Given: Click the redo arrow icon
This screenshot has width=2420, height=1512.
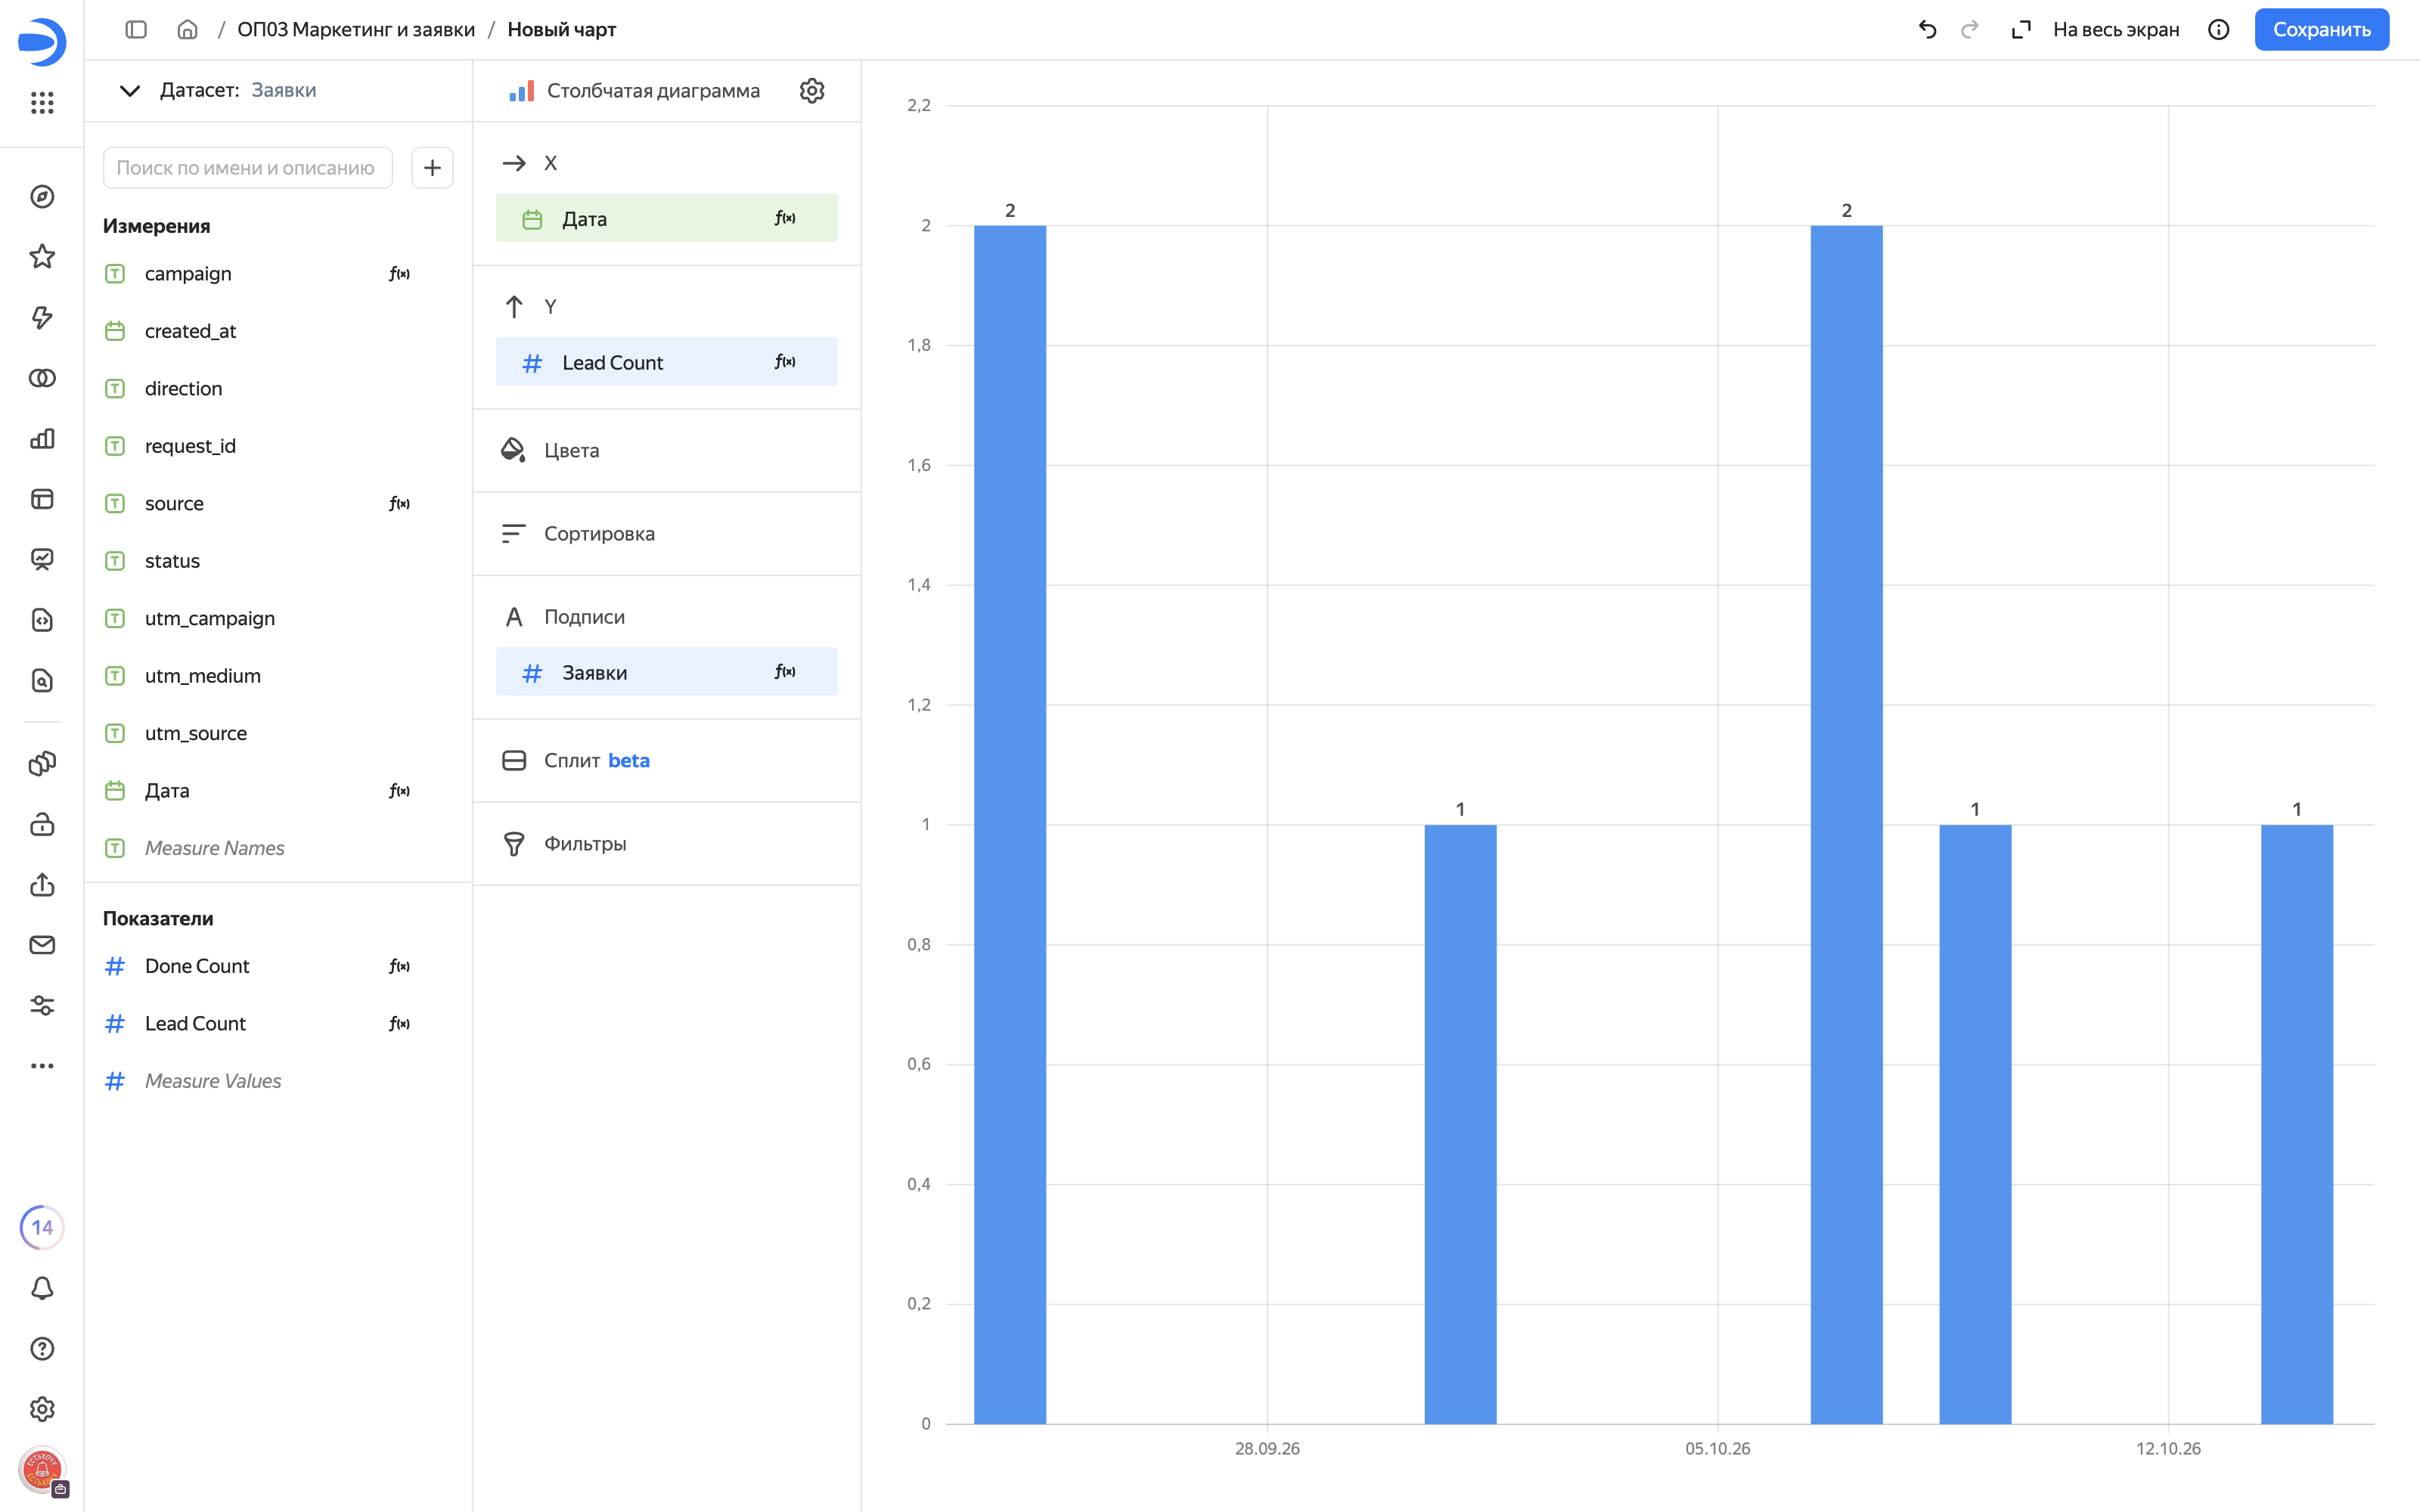Looking at the screenshot, I should pyautogui.click(x=1969, y=30).
